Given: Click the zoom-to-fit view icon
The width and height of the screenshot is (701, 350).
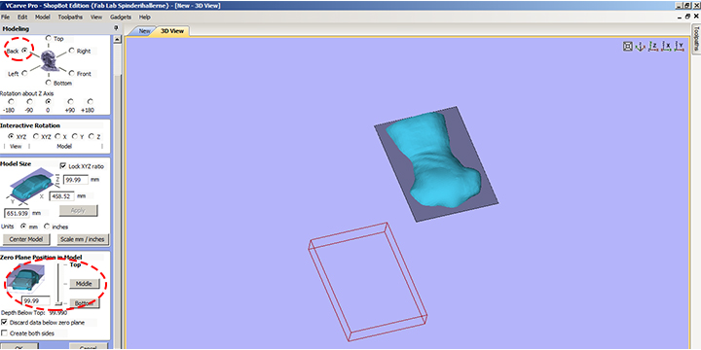Looking at the screenshot, I should click(628, 46).
